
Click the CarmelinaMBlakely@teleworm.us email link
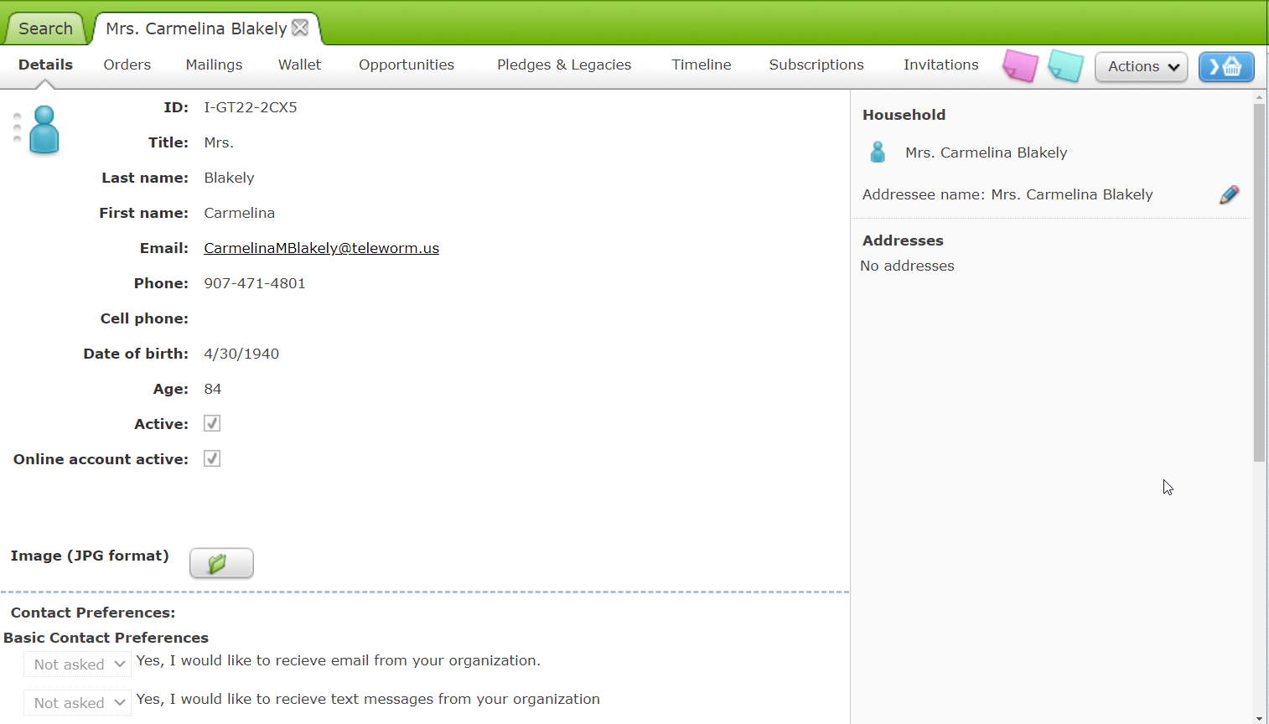(321, 248)
